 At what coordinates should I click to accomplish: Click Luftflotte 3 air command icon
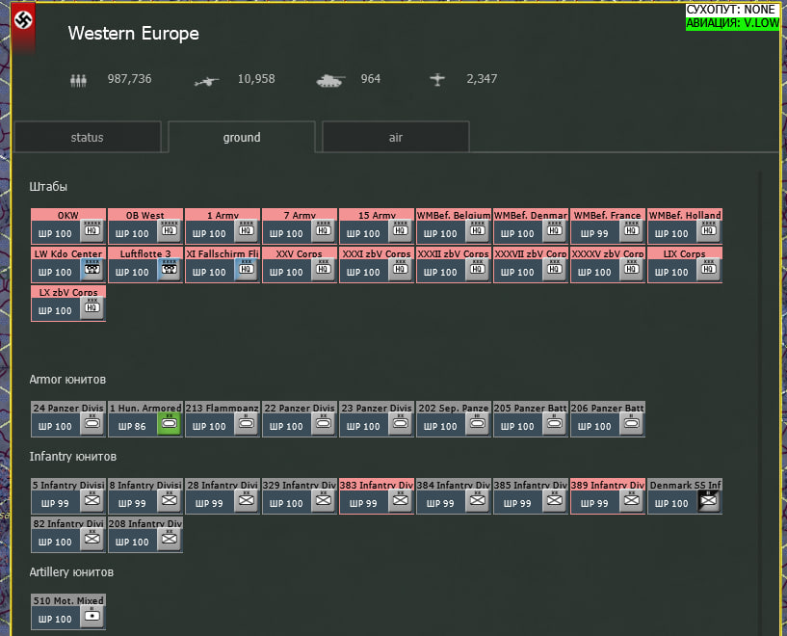[170, 269]
